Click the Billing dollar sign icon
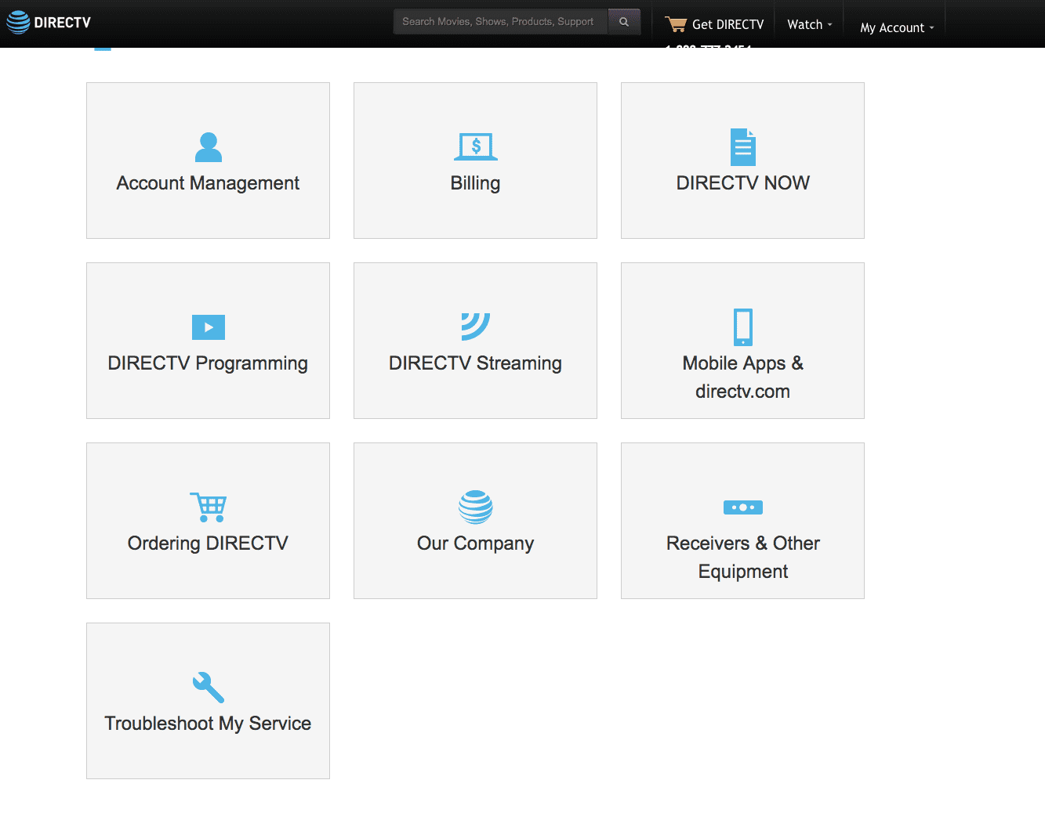The width and height of the screenshot is (1045, 816). 475,146
